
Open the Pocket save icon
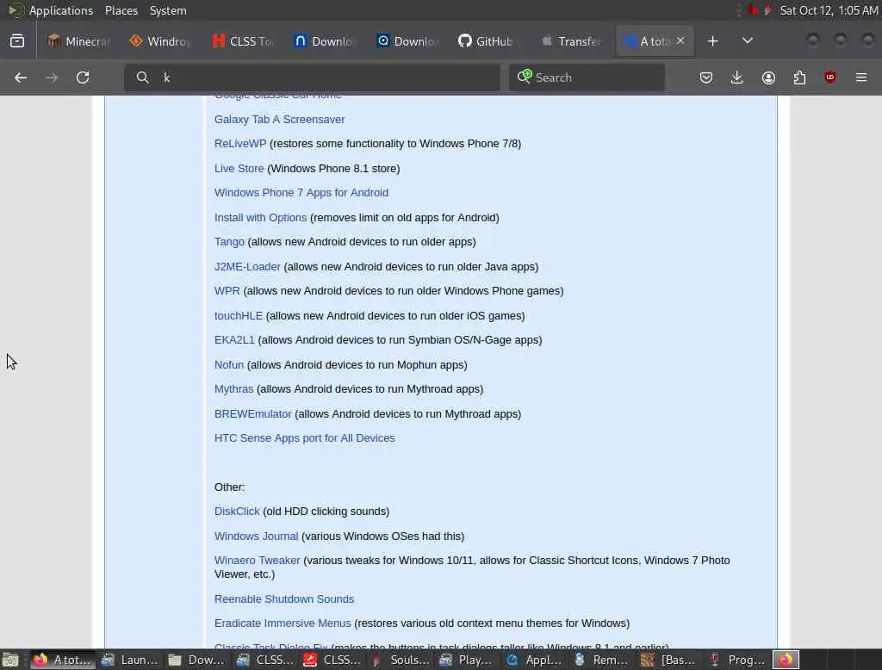tap(706, 78)
